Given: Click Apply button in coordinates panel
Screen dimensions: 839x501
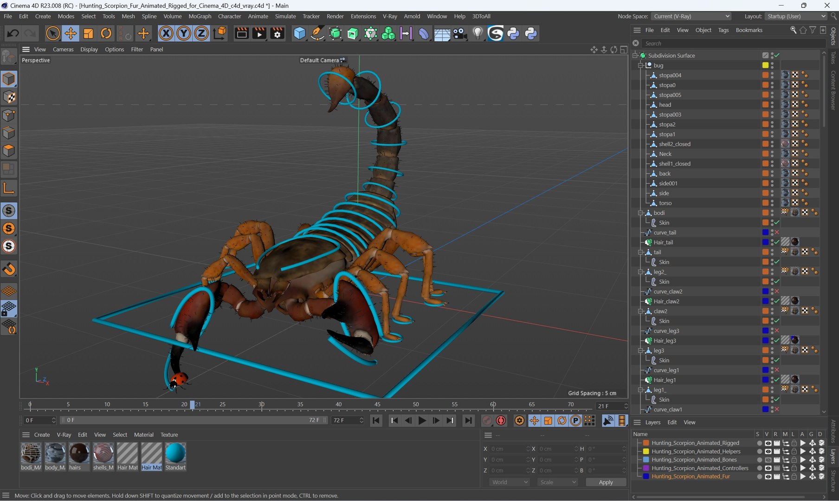Looking at the screenshot, I should [x=606, y=482].
